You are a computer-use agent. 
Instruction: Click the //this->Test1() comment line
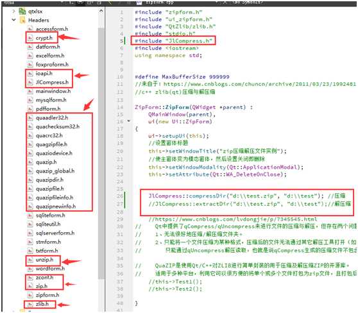pyautogui.click(x=175, y=282)
